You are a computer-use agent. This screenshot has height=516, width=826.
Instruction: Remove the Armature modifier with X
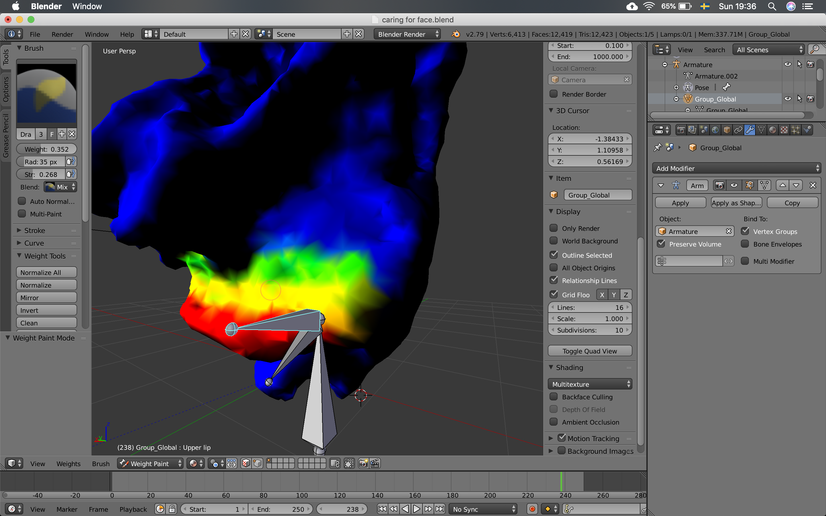pyautogui.click(x=813, y=185)
